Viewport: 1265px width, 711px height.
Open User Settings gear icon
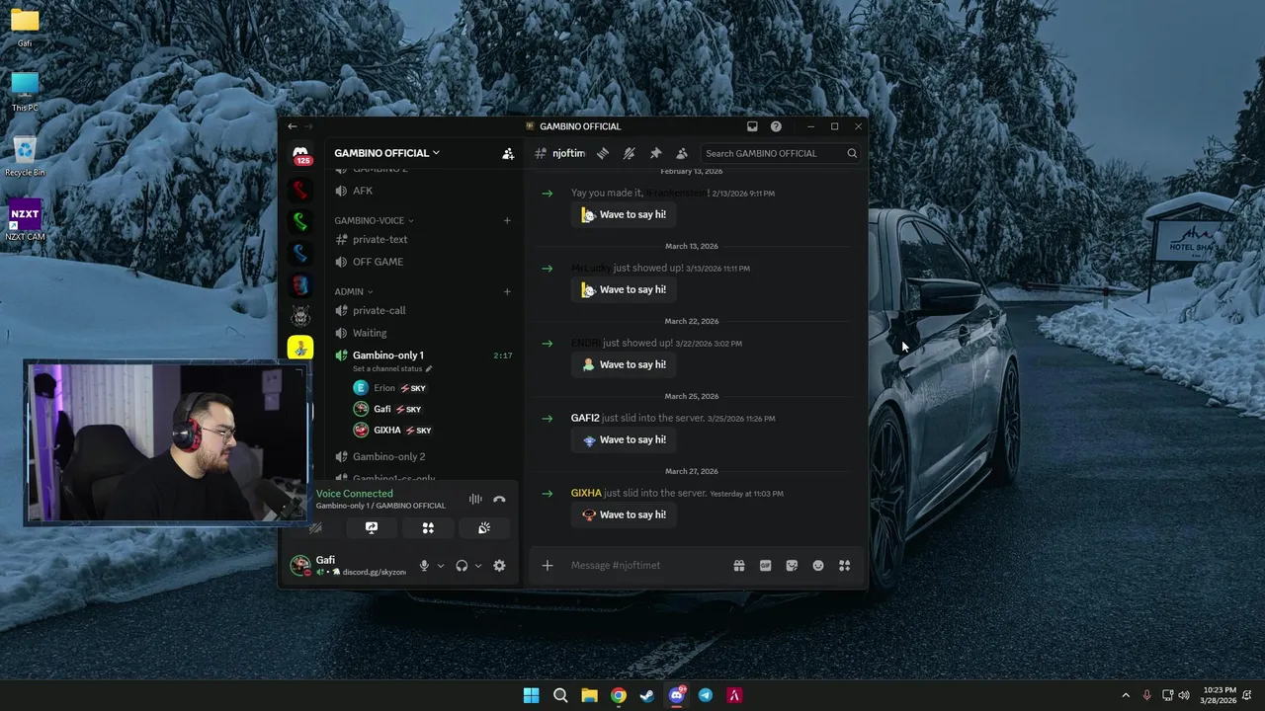[x=499, y=566]
